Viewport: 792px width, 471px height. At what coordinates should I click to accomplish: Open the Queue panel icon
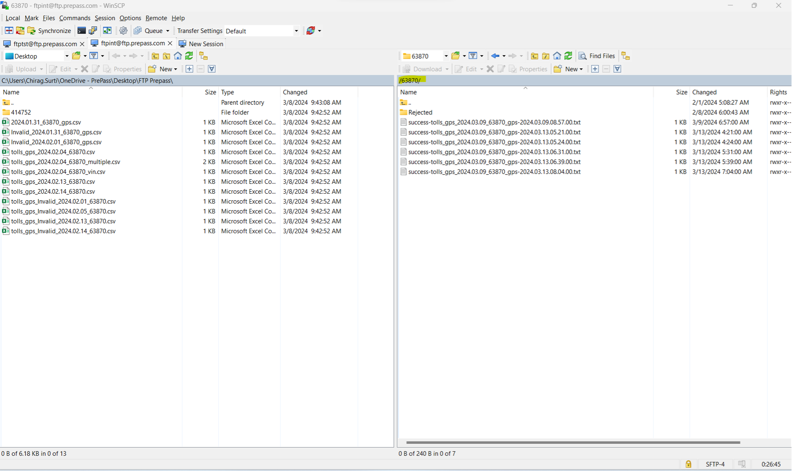[x=138, y=30]
